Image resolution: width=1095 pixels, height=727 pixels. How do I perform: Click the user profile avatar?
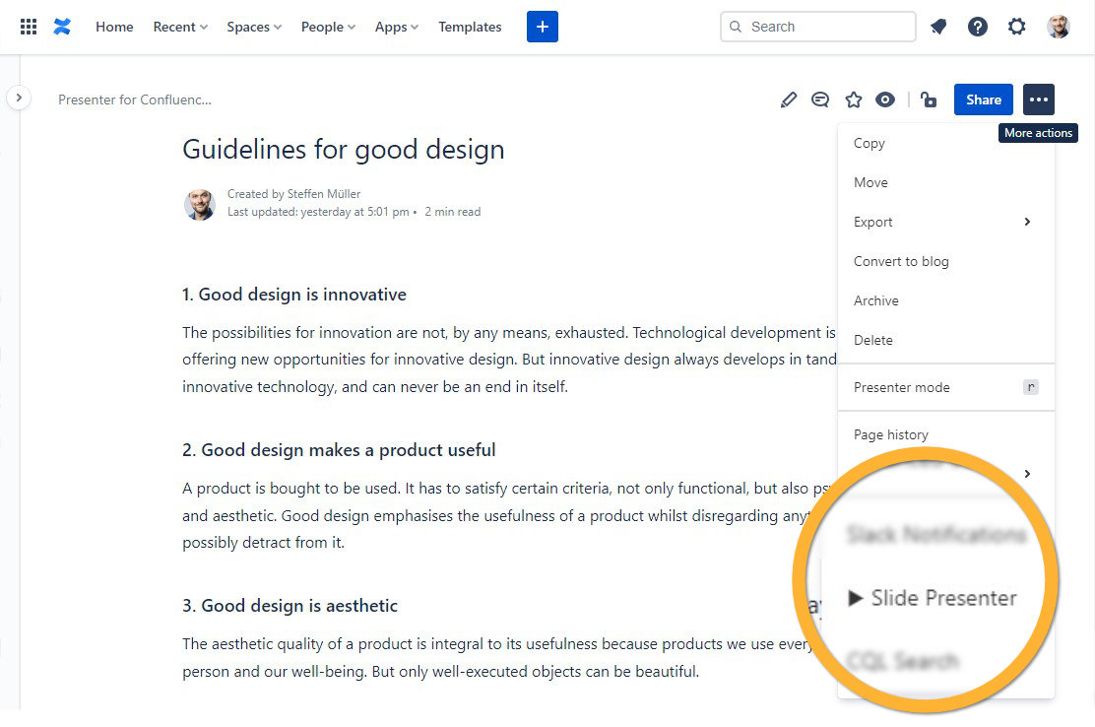coord(1059,27)
